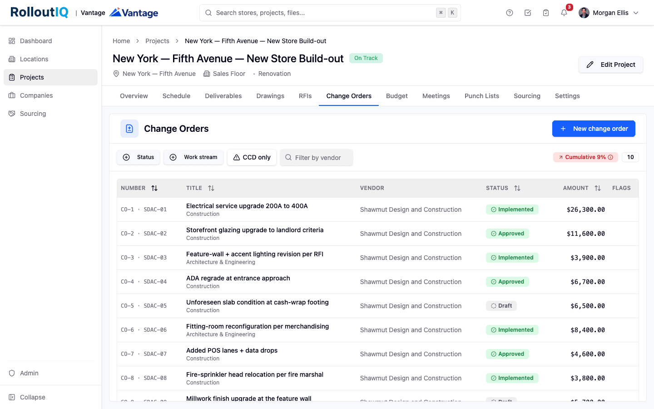Collapse the sidebar
Image resolution: width=654 pixels, height=409 pixels.
[50, 397]
